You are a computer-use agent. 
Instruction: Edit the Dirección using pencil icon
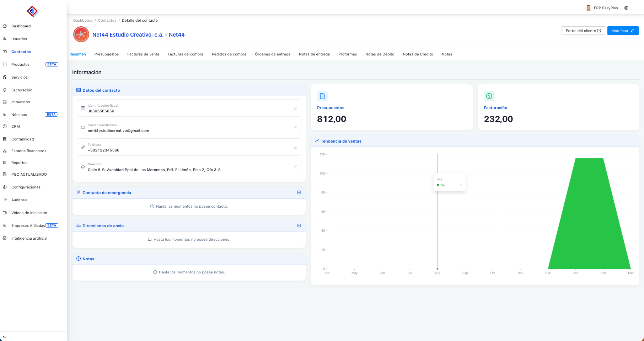(295, 166)
